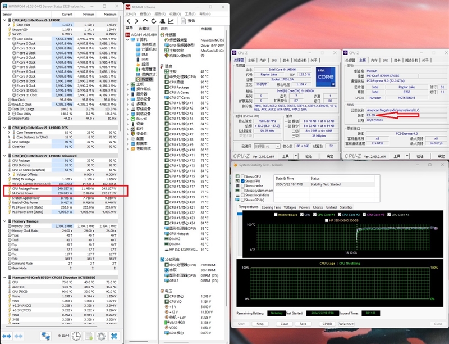Collapse Memory Timings group in HWiNFO
The height and width of the screenshot is (344, 449).
click(4, 221)
